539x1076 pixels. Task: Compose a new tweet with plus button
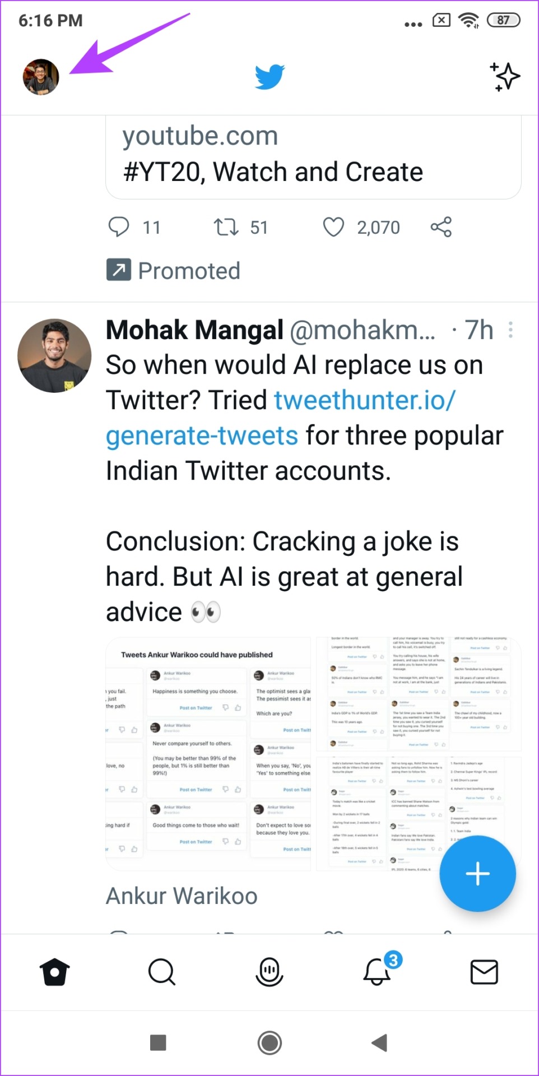coord(477,873)
